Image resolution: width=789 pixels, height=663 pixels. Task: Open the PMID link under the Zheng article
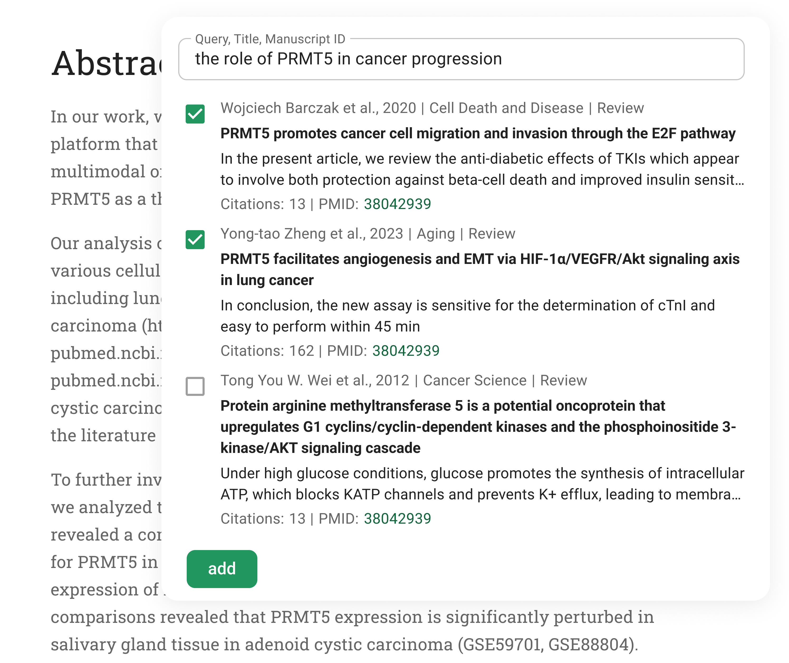coord(405,351)
